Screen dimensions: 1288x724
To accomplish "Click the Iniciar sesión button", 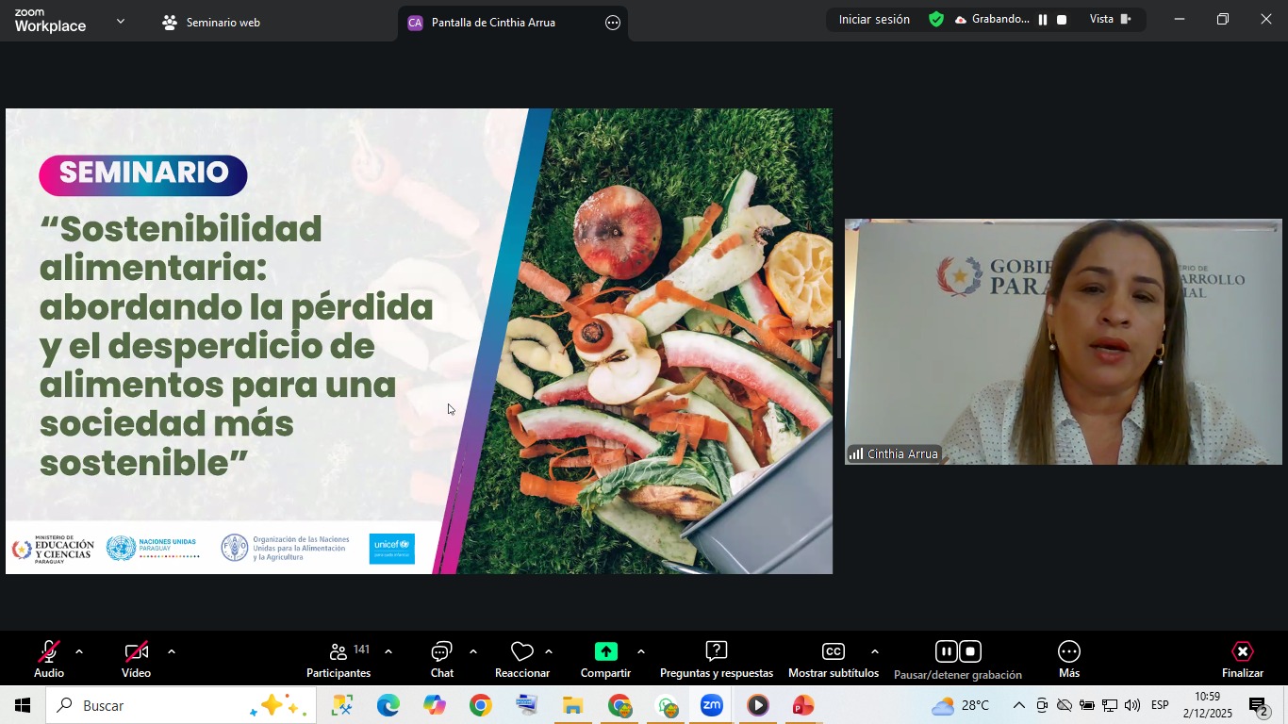I will tap(873, 19).
